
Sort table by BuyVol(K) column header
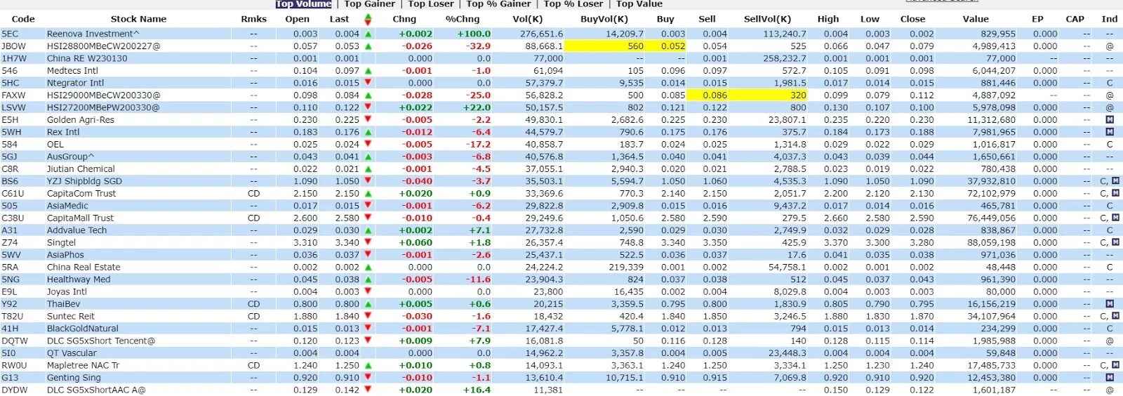click(604, 19)
